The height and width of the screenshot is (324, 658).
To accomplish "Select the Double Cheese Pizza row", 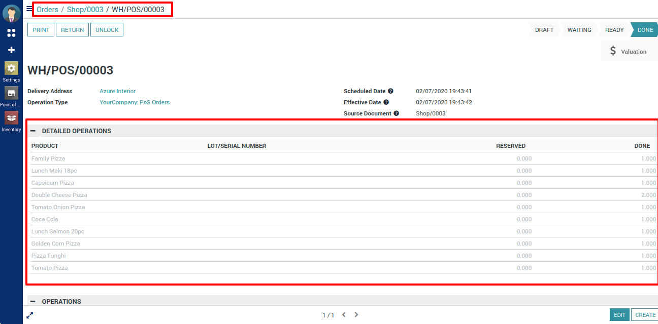I will click(59, 195).
